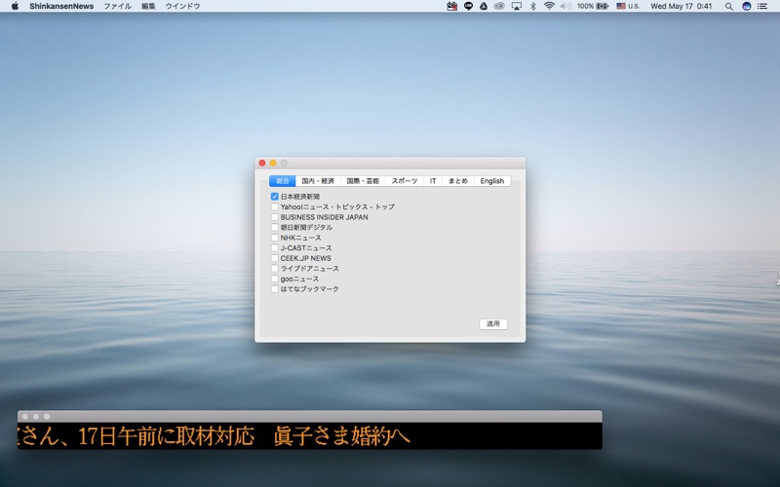Screen dimensions: 780x487
Task: Click the LINE chat bubble icon
Action: tap(468, 6)
